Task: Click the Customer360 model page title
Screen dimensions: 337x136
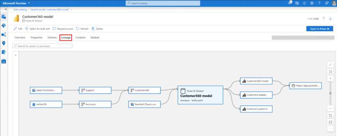Action: pos(37,17)
